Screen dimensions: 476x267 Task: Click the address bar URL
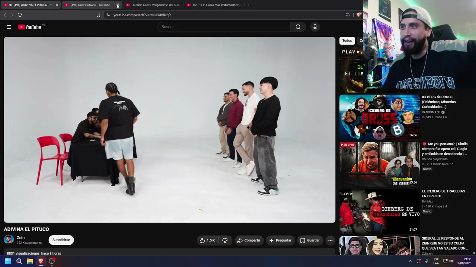tap(142, 15)
